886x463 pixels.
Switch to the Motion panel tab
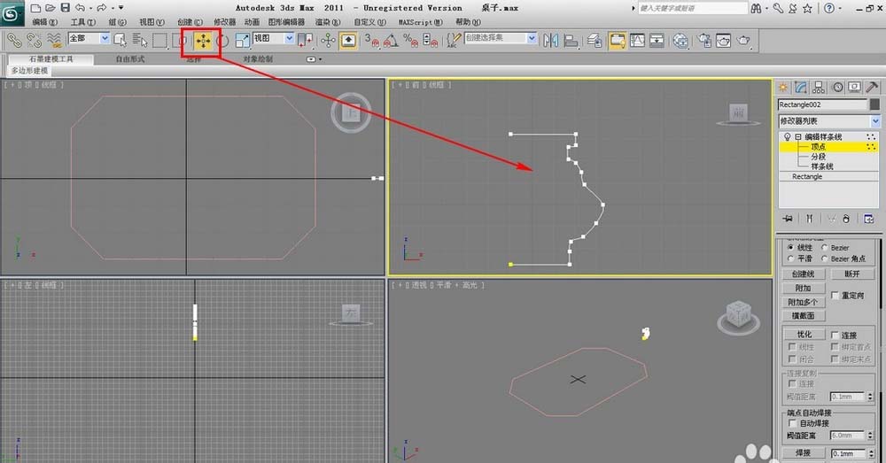pyautogui.click(x=837, y=87)
